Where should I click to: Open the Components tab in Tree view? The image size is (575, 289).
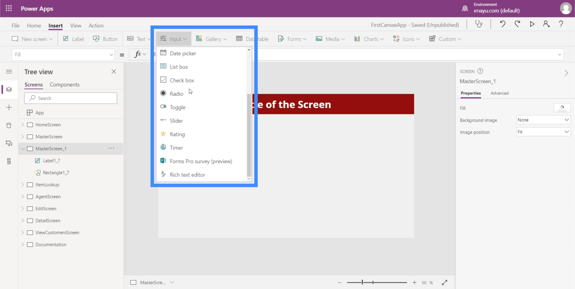(x=64, y=84)
